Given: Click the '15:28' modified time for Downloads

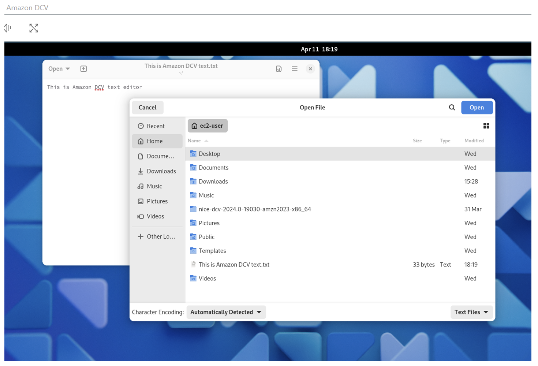Looking at the screenshot, I should [471, 182].
